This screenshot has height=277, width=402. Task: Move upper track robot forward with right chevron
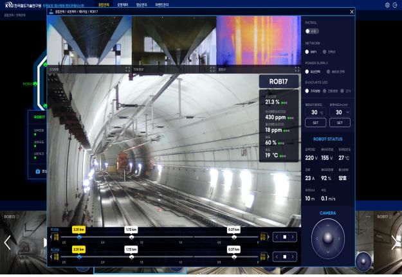tap(293, 236)
